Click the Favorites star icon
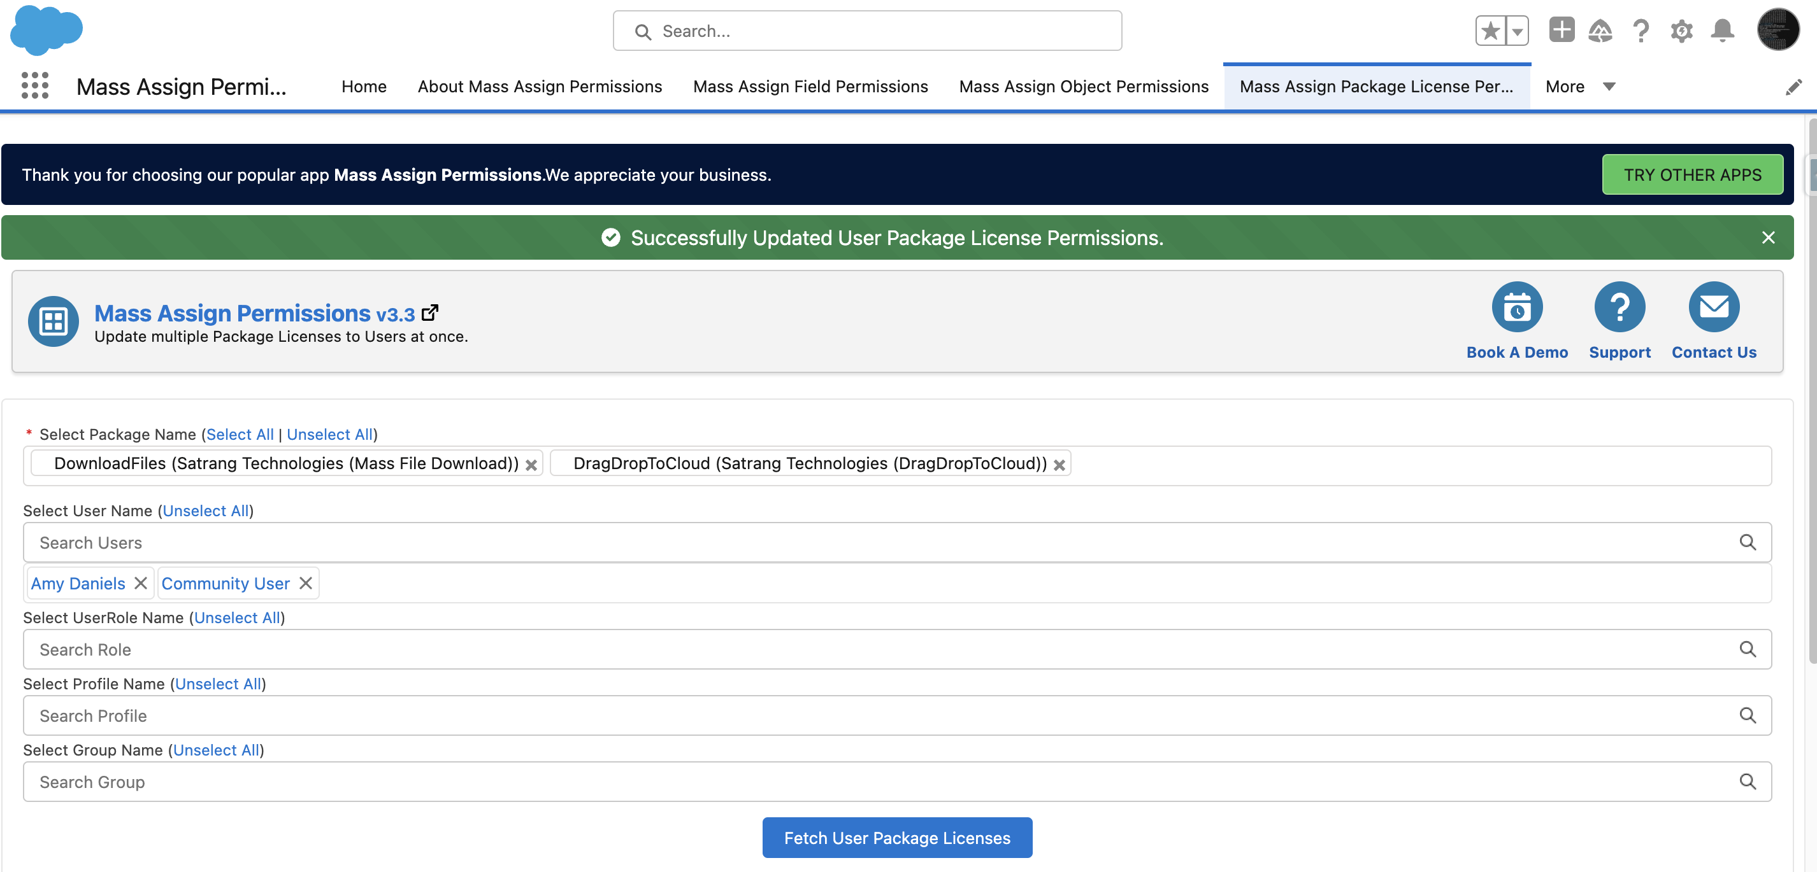Screen dimensions: 1817x872 (x=1490, y=31)
